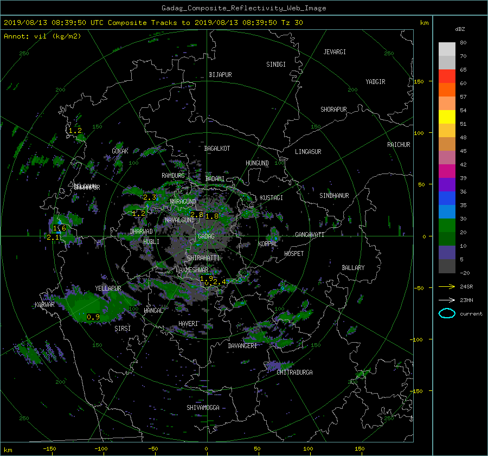The image size is (488, 456).
Task: Pick the magenta 42 dBZ legend swatch
Action: point(447,171)
